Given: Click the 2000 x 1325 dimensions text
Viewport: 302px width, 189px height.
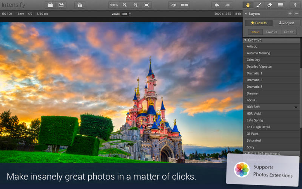Looking at the screenshot, I should [223, 14].
